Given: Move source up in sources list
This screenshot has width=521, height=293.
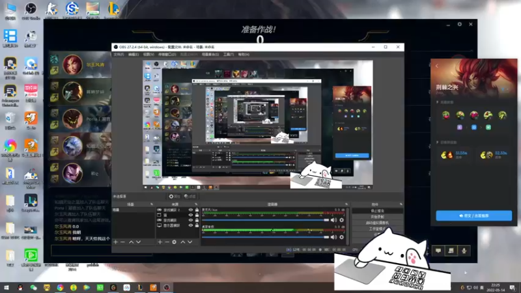Looking at the screenshot, I should click(x=183, y=242).
